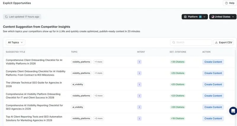Click the TOPIC column header
The width and height of the screenshot is (237, 126).
point(74,52)
